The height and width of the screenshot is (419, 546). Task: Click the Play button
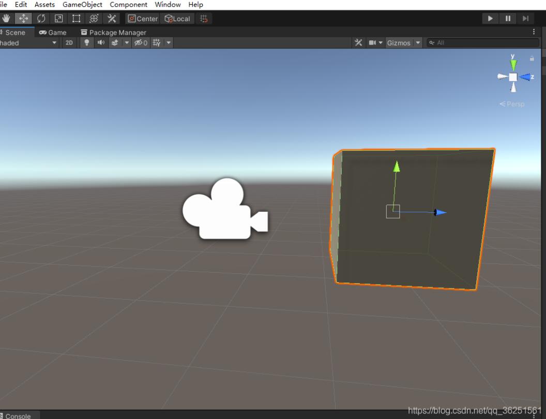coord(490,19)
